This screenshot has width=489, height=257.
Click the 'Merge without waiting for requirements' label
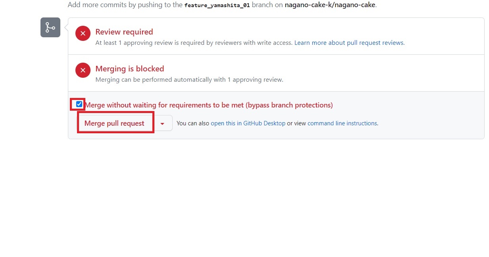tap(165, 105)
